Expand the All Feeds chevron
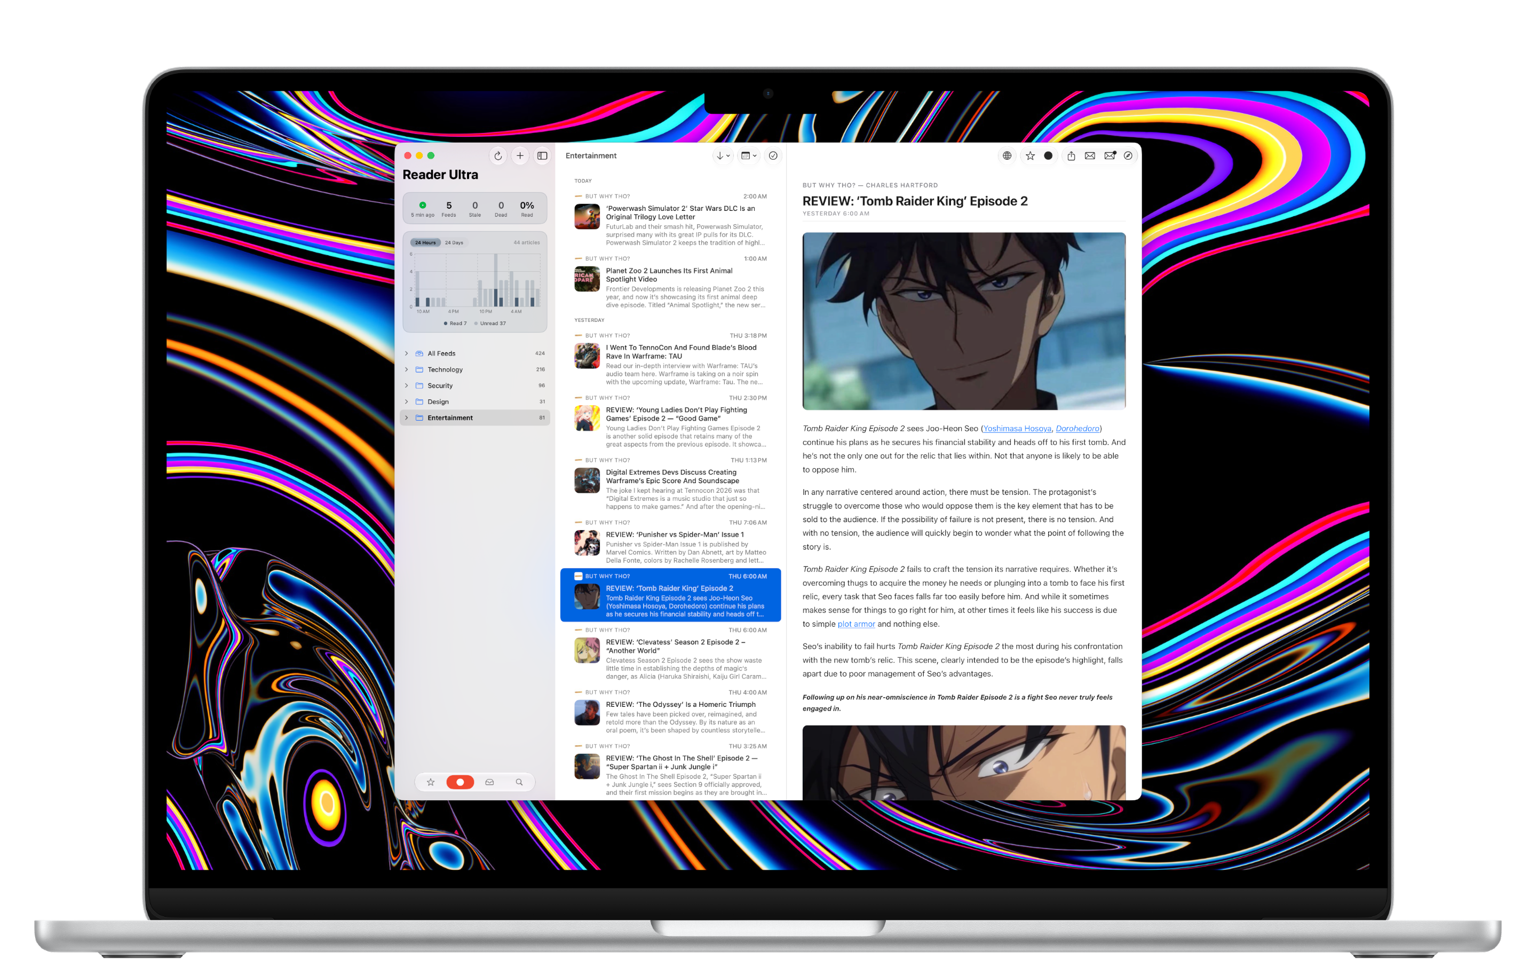The height and width of the screenshot is (961, 1537). click(x=407, y=353)
